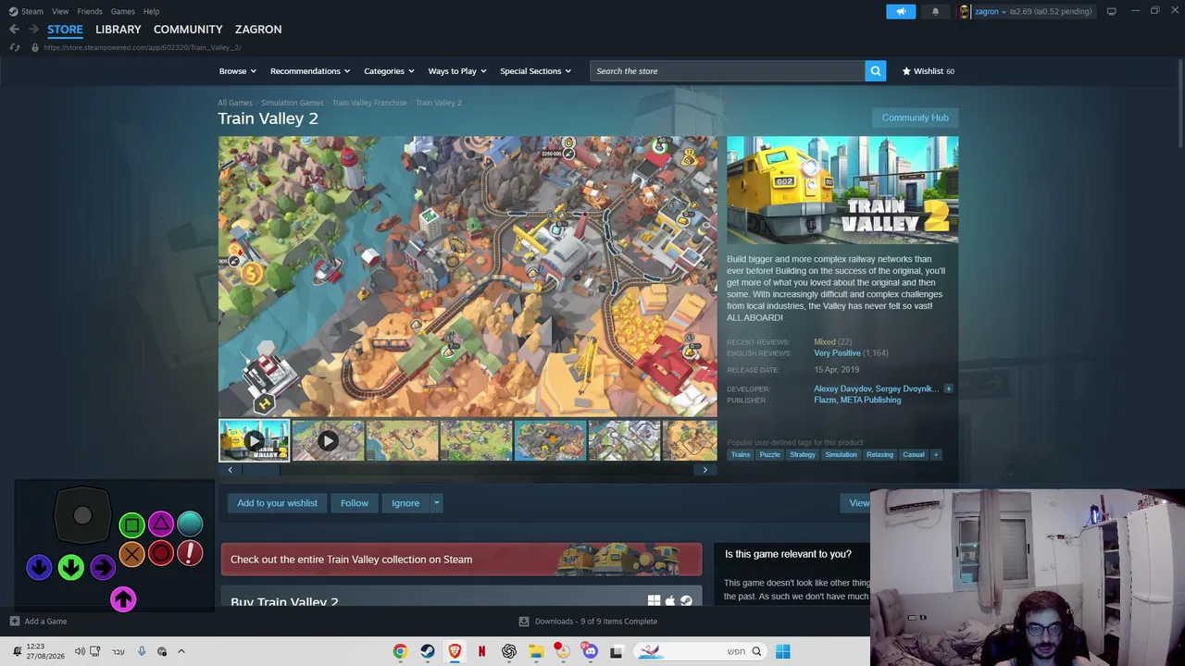Click the blue down-arrow overlay button
The width and height of the screenshot is (1185, 666).
click(39, 567)
